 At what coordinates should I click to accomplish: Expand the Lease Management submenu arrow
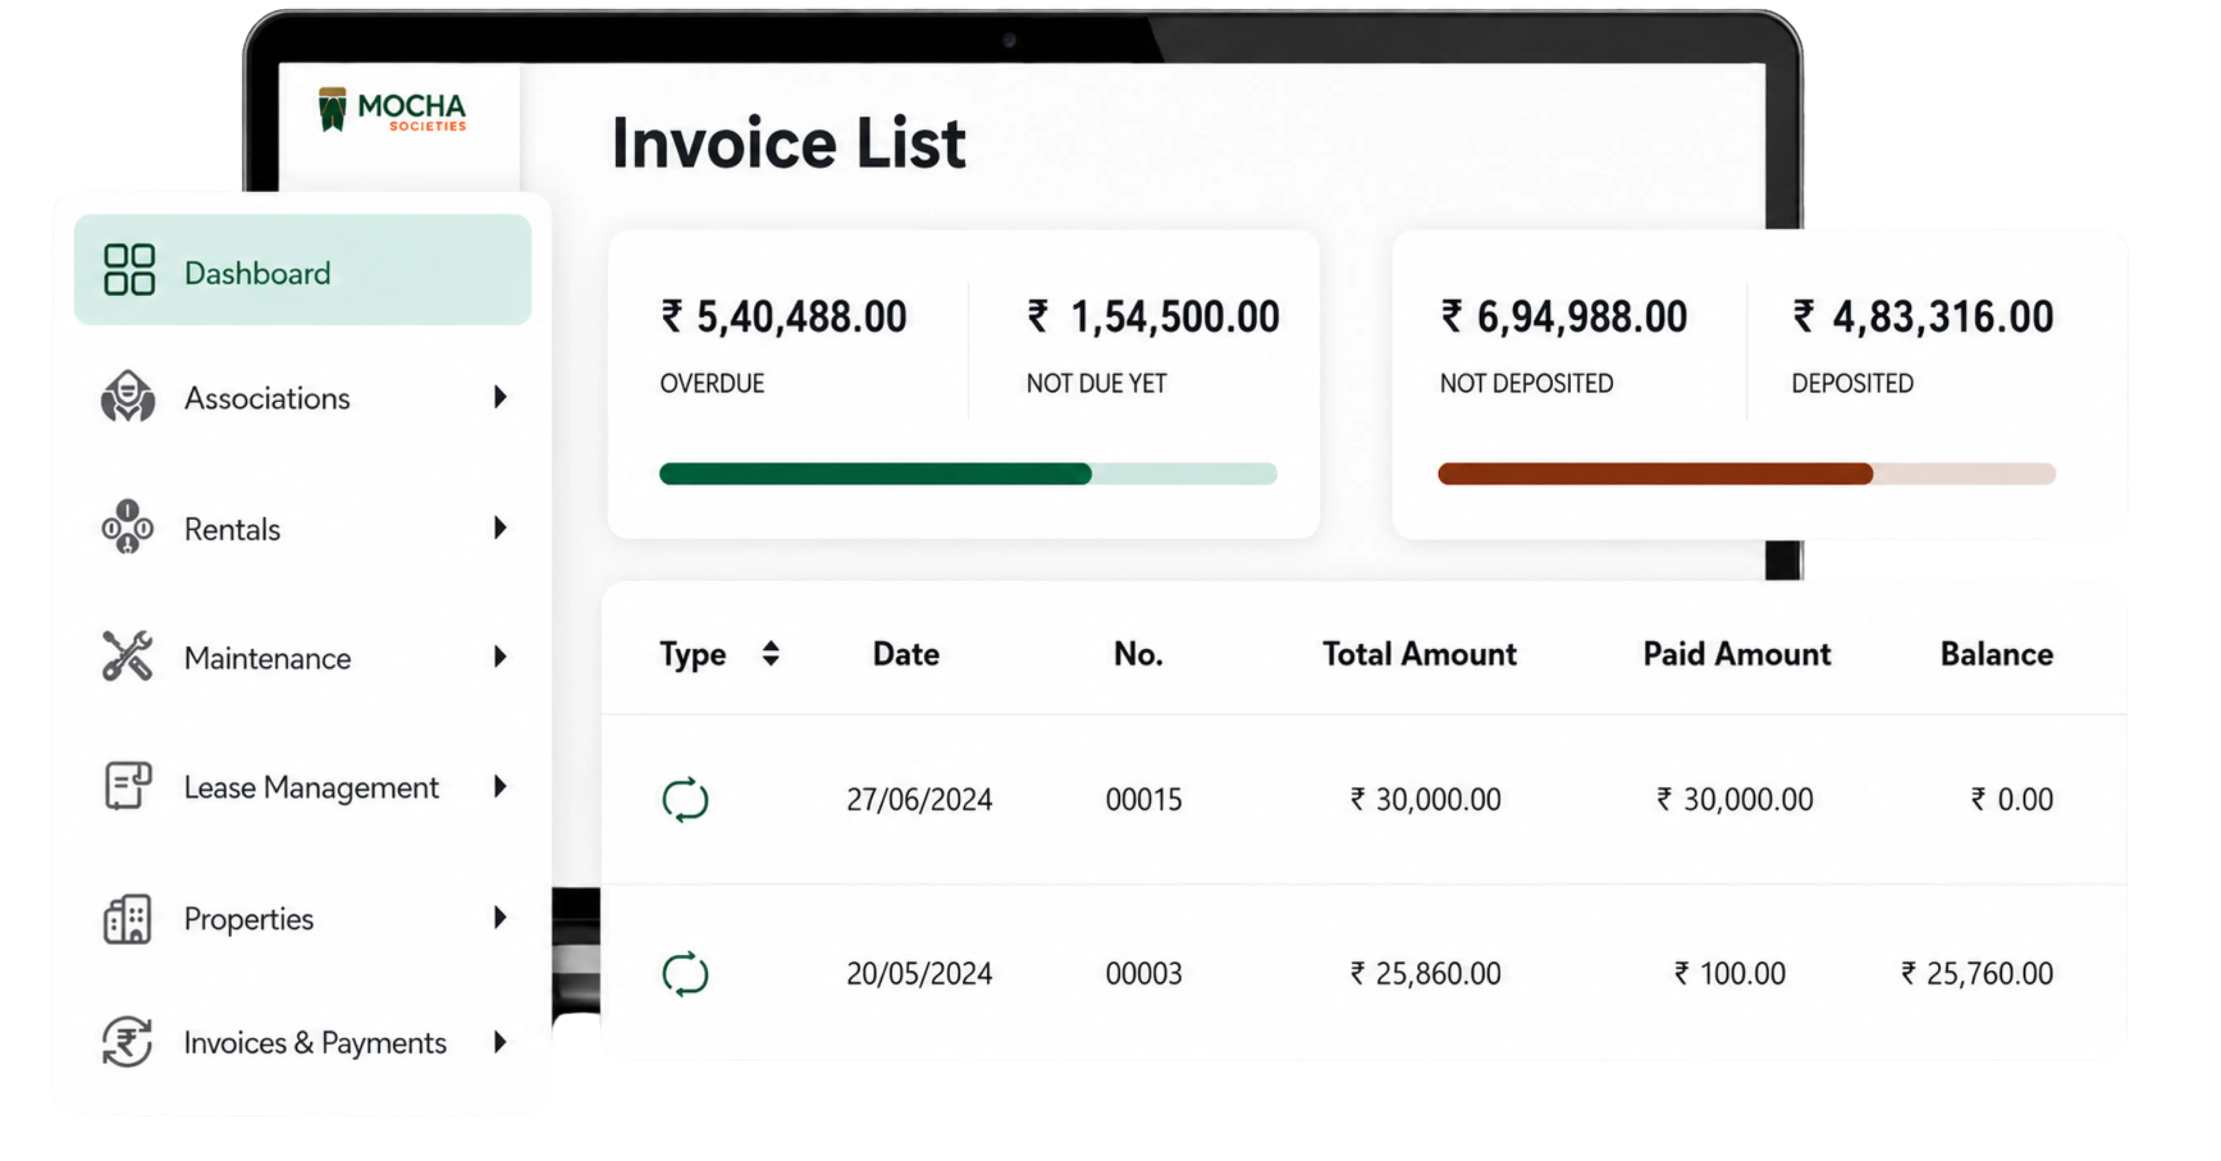click(500, 786)
